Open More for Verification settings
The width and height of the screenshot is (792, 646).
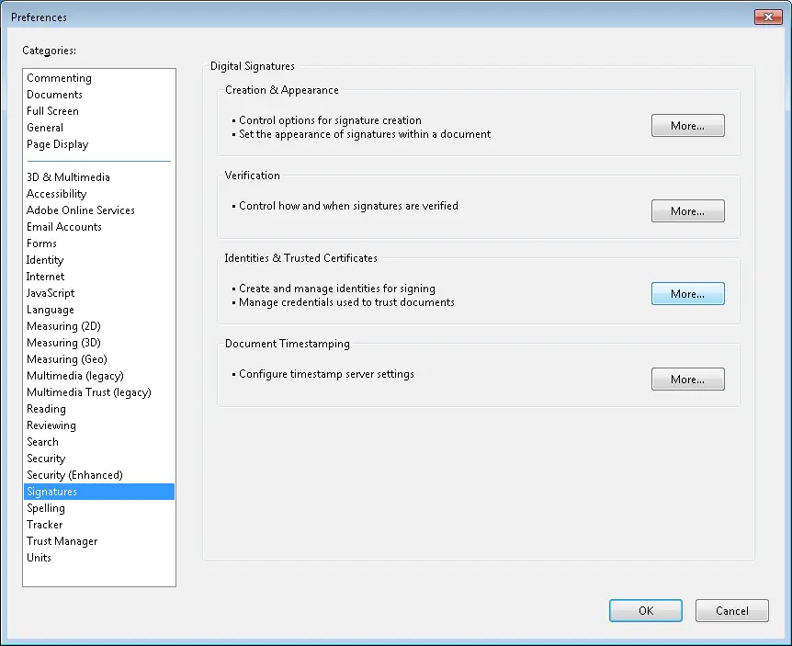pyautogui.click(x=687, y=210)
